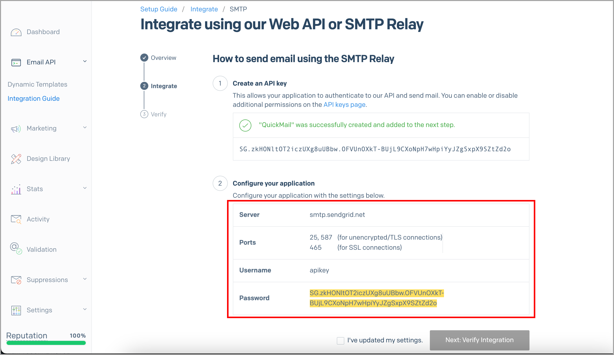Click the smtp.sendgrid.net server value
This screenshot has width=614, height=355.
point(337,215)
